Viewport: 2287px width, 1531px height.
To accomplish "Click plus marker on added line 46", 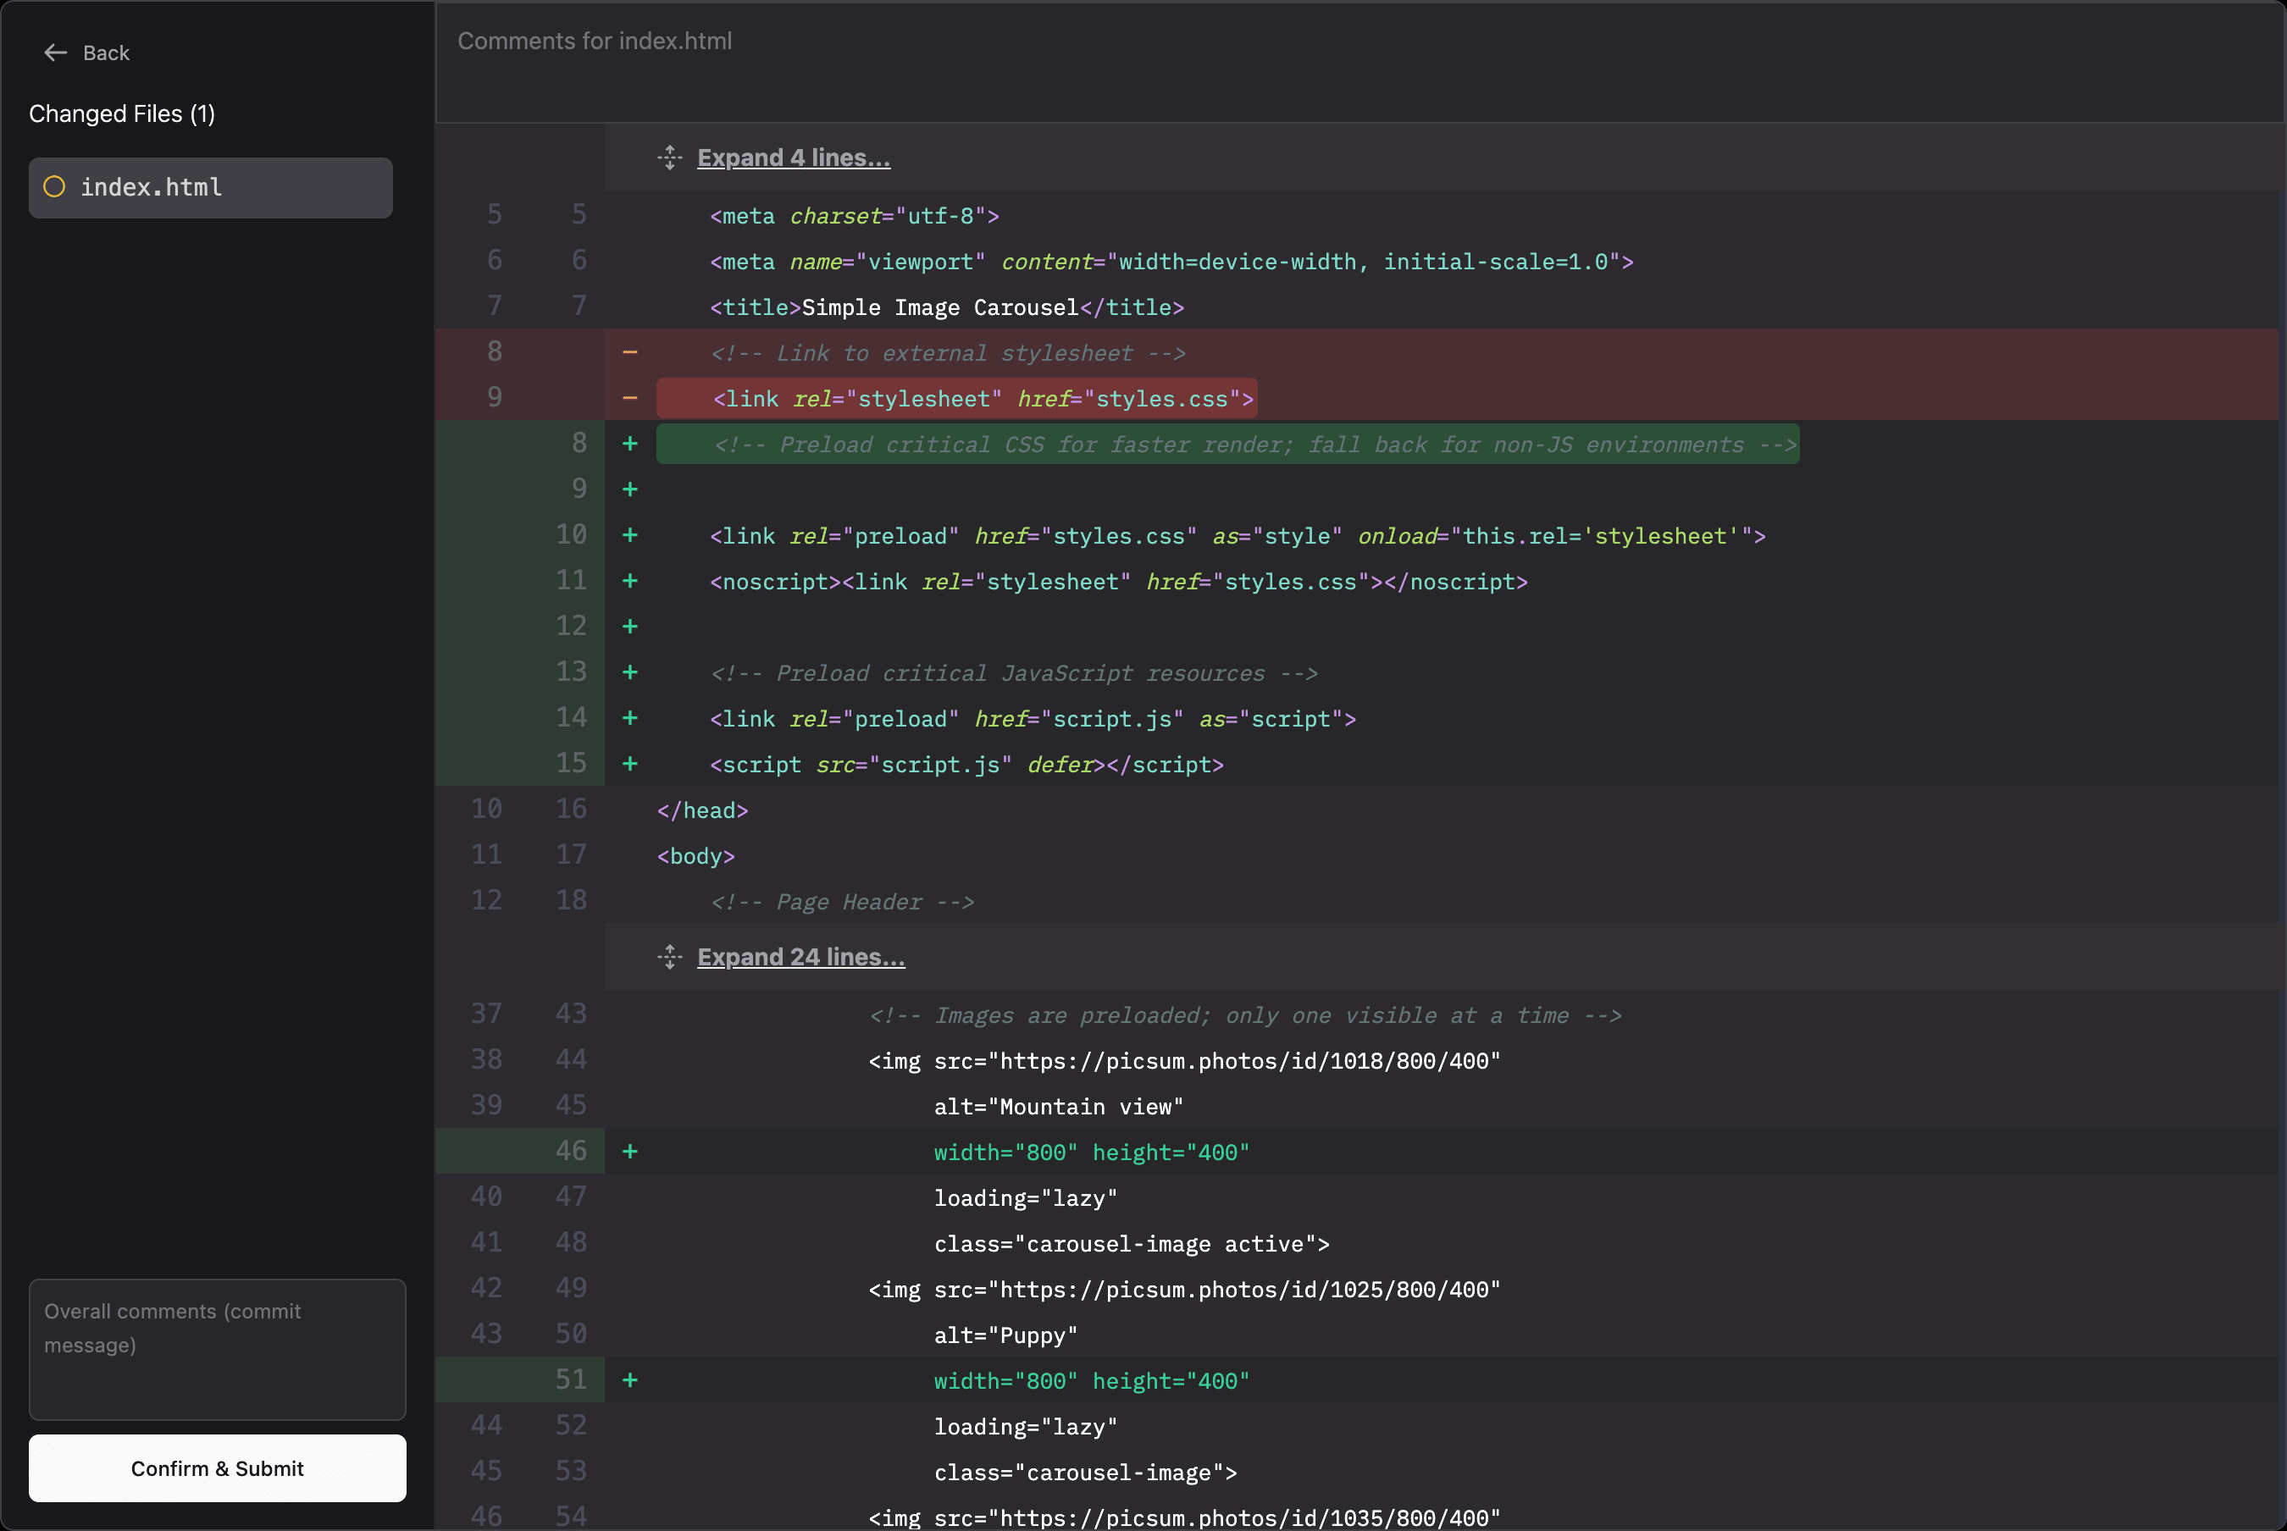I will [630, 1152].
